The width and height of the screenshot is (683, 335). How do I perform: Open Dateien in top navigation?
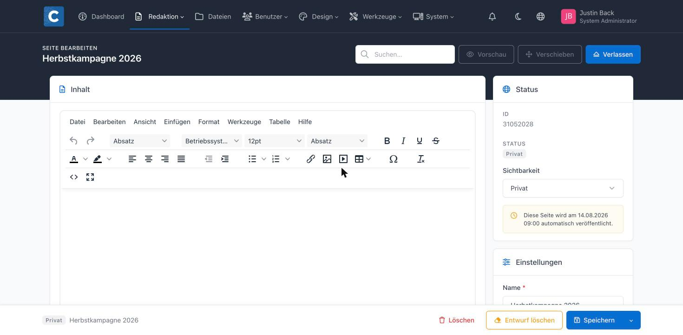(x=213, y=16)
